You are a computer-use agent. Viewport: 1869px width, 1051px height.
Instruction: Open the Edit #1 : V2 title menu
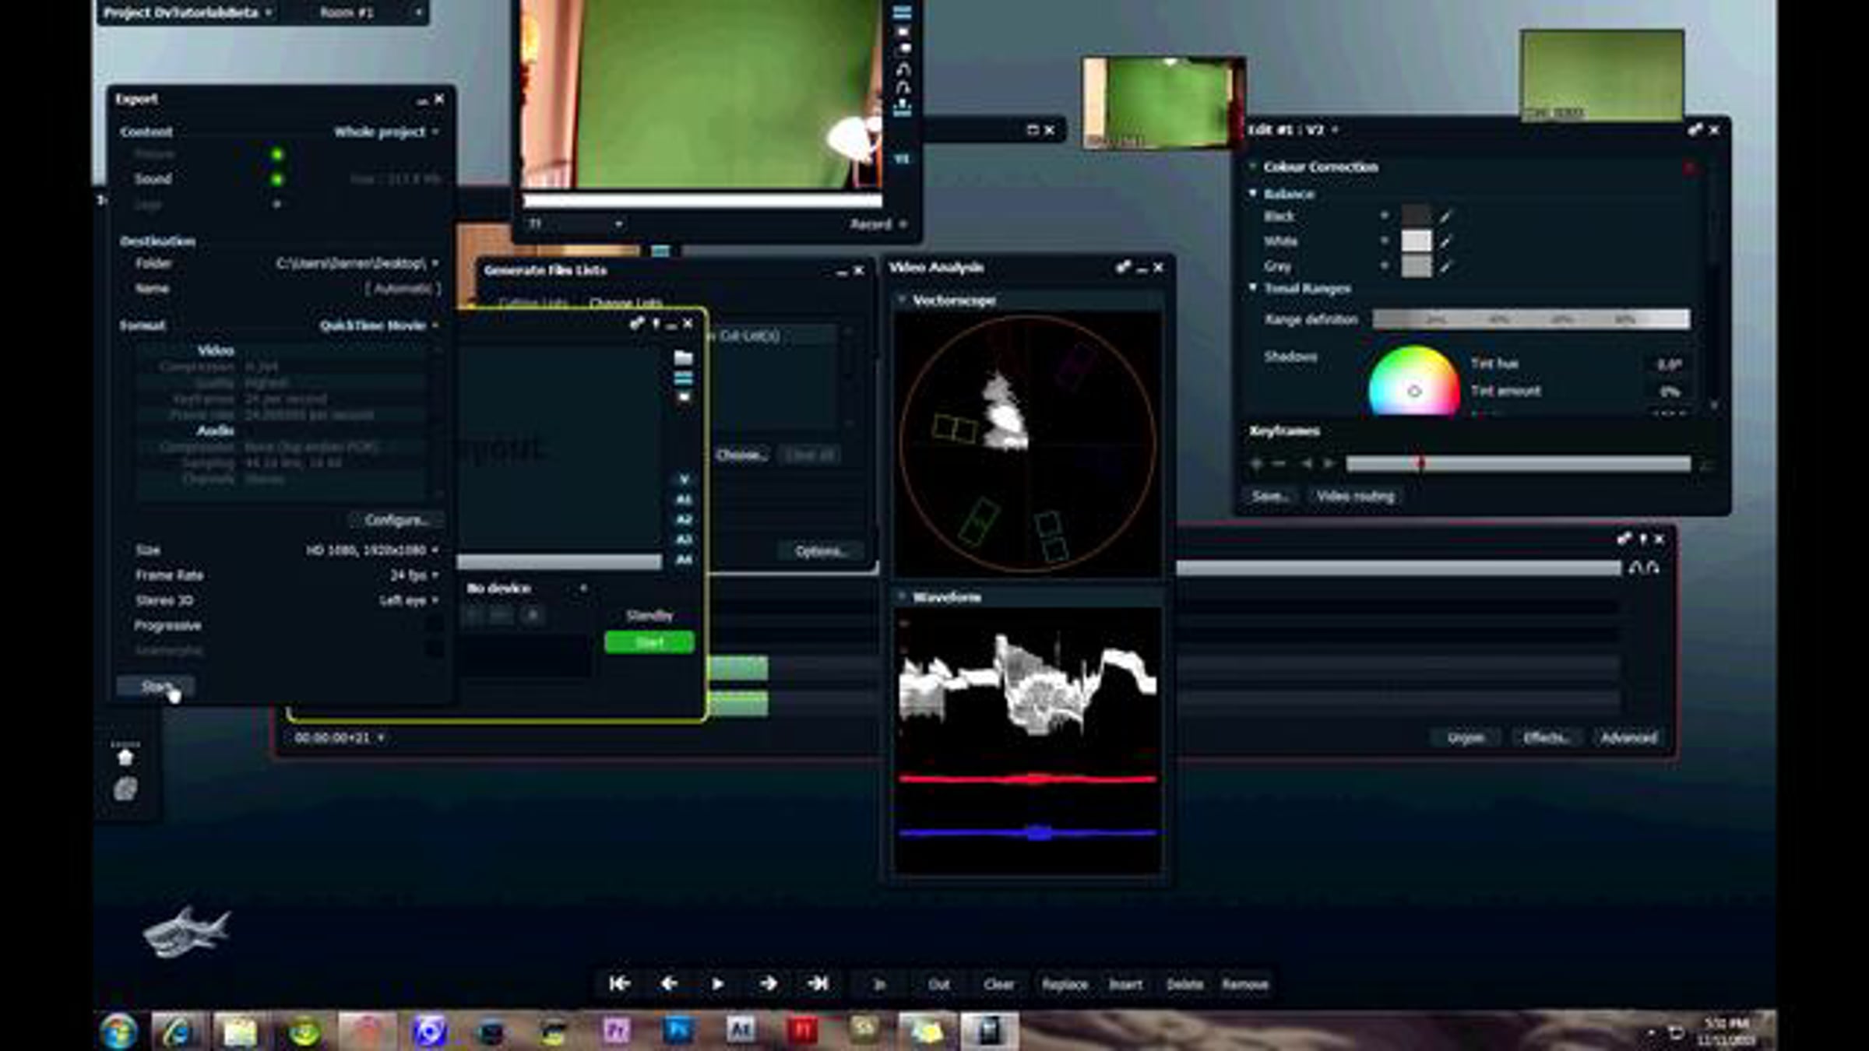pos(1294,129)
